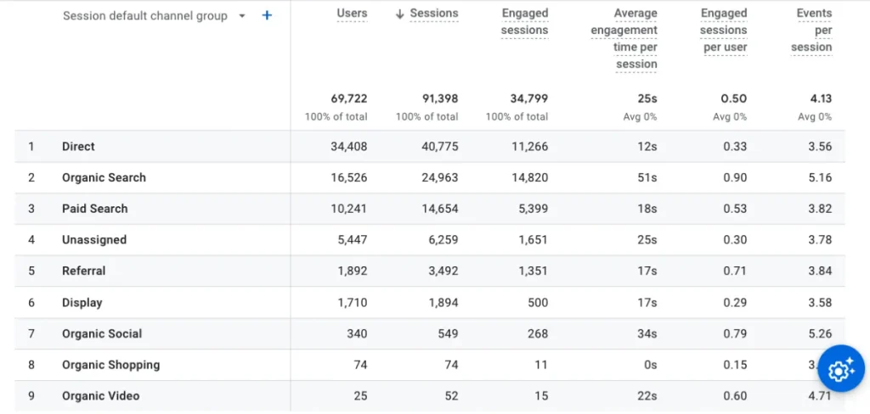Click Engaged sessions per user header

point(723,30)
